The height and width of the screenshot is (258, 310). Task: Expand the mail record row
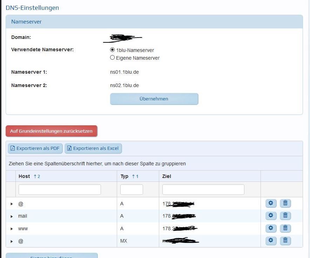click(x=12, y=217)
